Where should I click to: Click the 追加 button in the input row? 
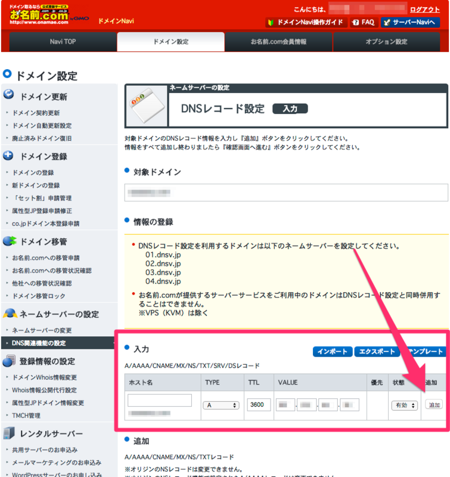(434, 405)
